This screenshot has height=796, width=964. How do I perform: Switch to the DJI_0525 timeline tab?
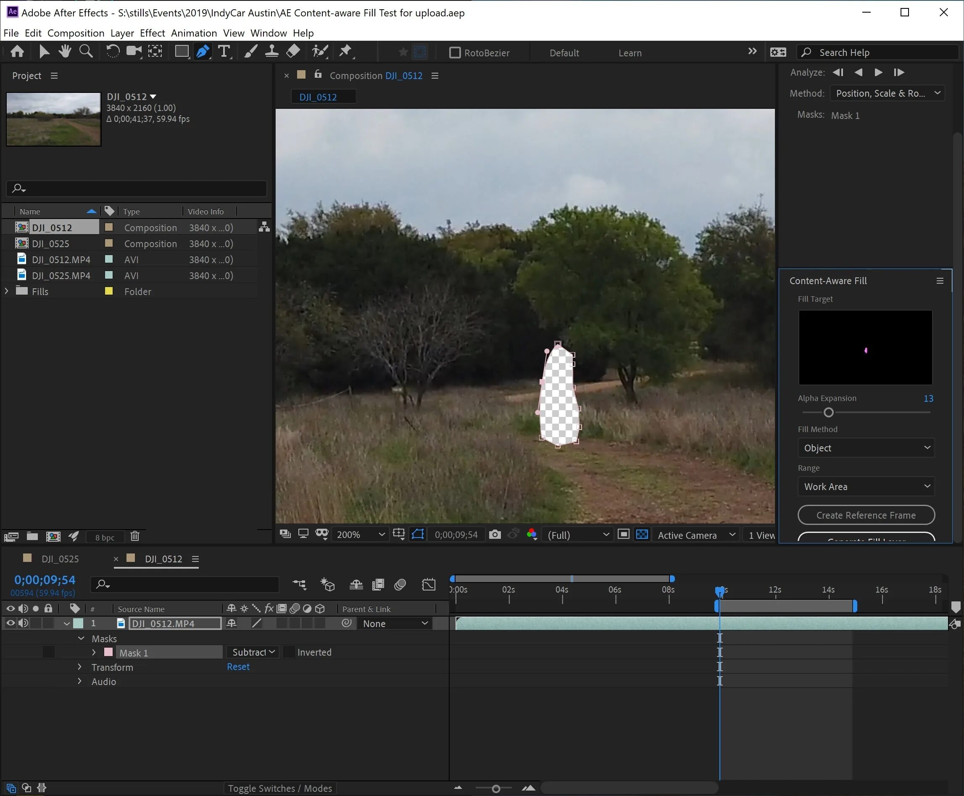pos(60,559)
